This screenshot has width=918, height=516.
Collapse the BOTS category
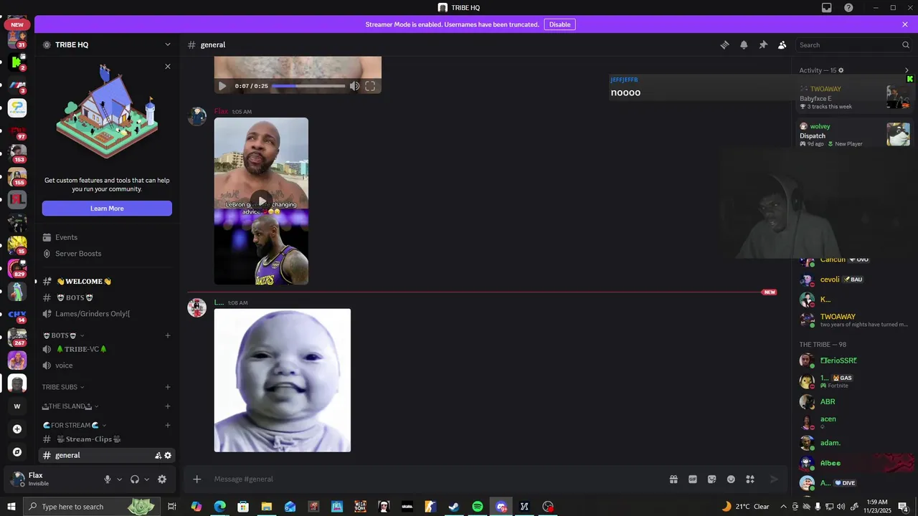click(x=63, y=335)
